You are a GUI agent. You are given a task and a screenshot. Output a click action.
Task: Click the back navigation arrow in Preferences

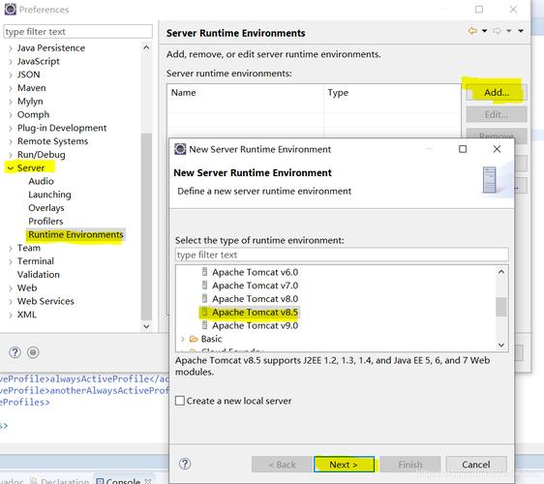pyautogui.click(x=472, y=31)
